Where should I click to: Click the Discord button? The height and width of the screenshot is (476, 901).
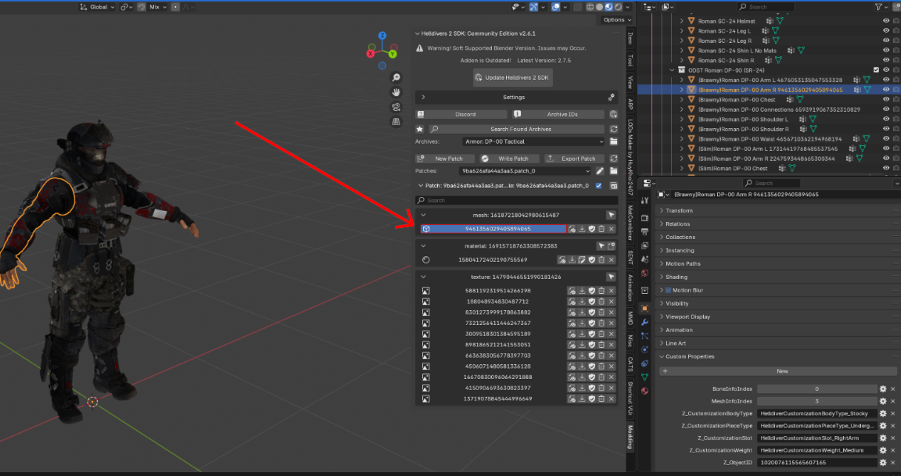tap(461, 114)
